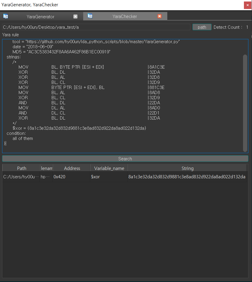This screenshot has width=252, height=282.
Task: Click the Detect Count label
Action: coord(228,27)
